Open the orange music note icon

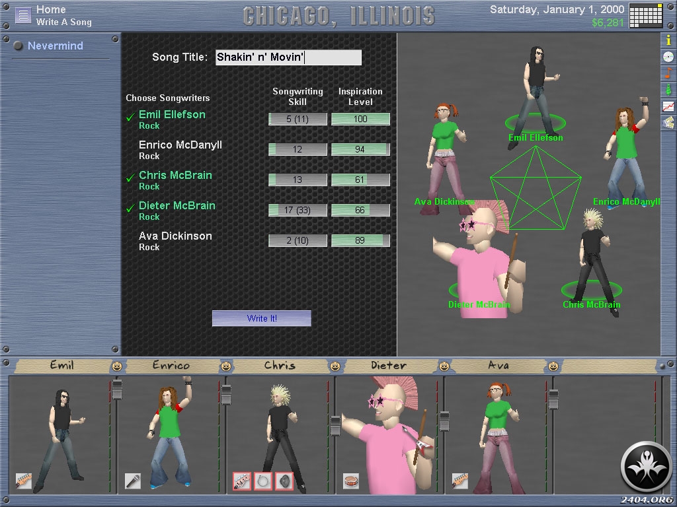click(x=668, y=73)
